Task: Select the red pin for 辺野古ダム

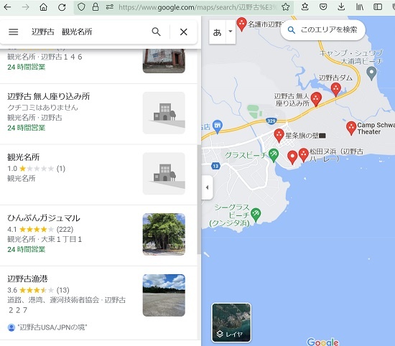Action: [x=335, y=90]
